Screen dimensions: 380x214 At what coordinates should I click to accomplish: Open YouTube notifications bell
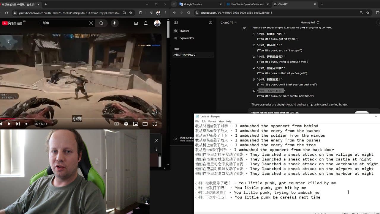tap(146, 23)
